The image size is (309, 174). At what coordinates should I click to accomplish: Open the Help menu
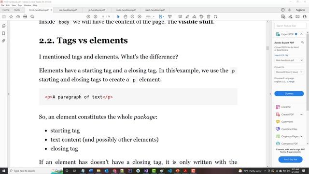(35, 5)
